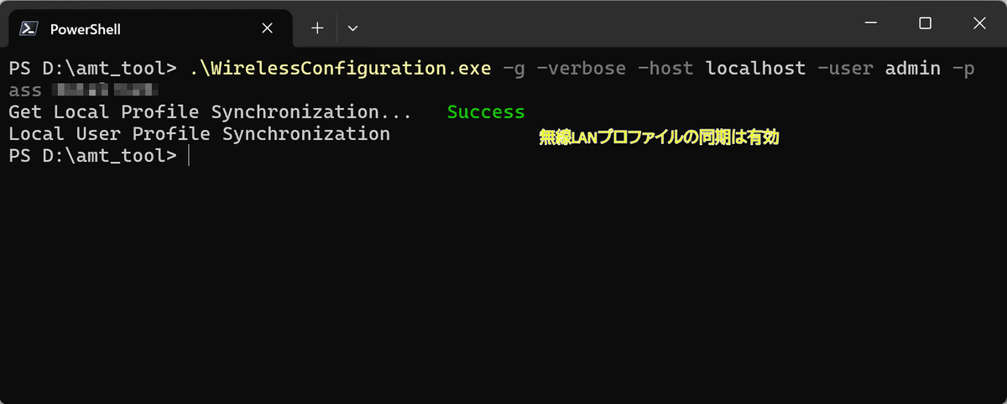Image resolution: width=1007 pixels, height=404 pixels.
Task: Close the PowerShell tab
Action: (x=267, y=28)
